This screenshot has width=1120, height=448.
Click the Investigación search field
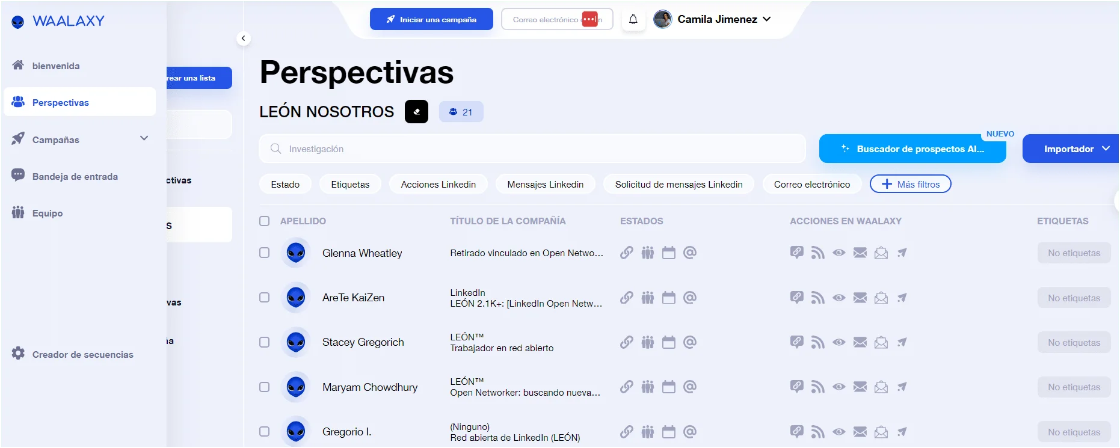(x=532, y=149)
